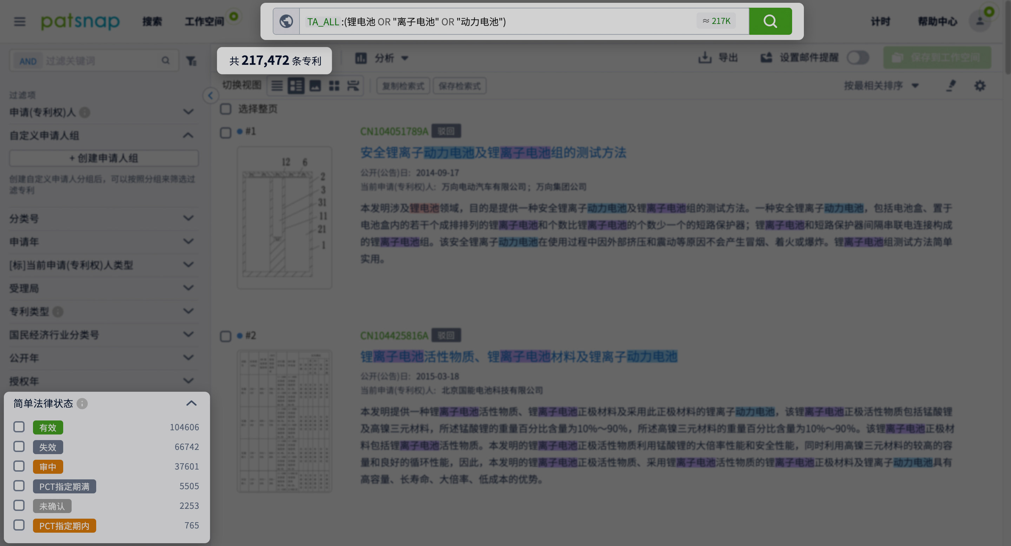Tick the 选择整页 checkbox
The width and height of the screenshot is (1011, 546).
click(226, 109)
